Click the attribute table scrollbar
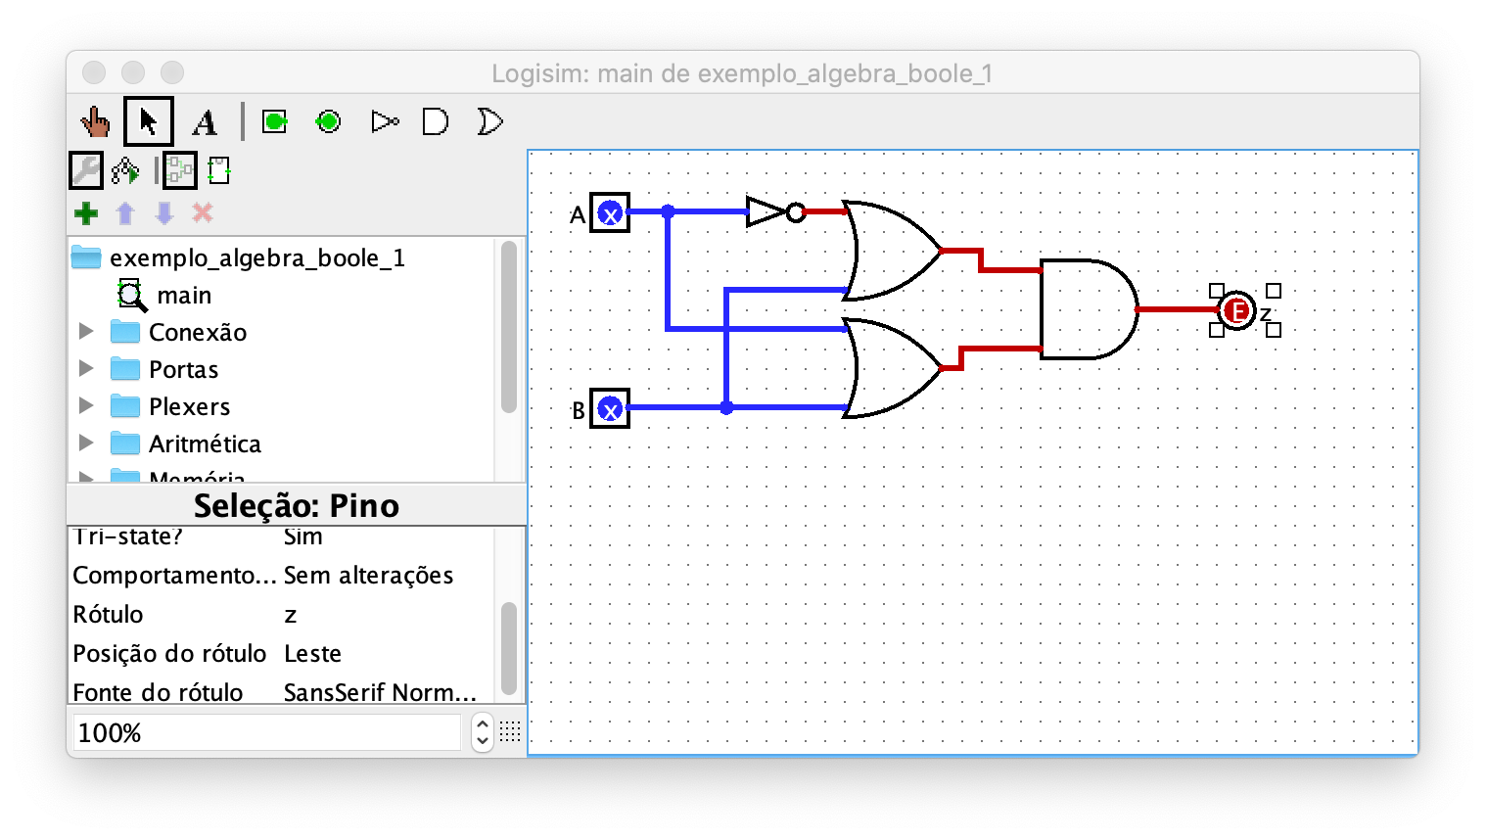 (509, 648)
